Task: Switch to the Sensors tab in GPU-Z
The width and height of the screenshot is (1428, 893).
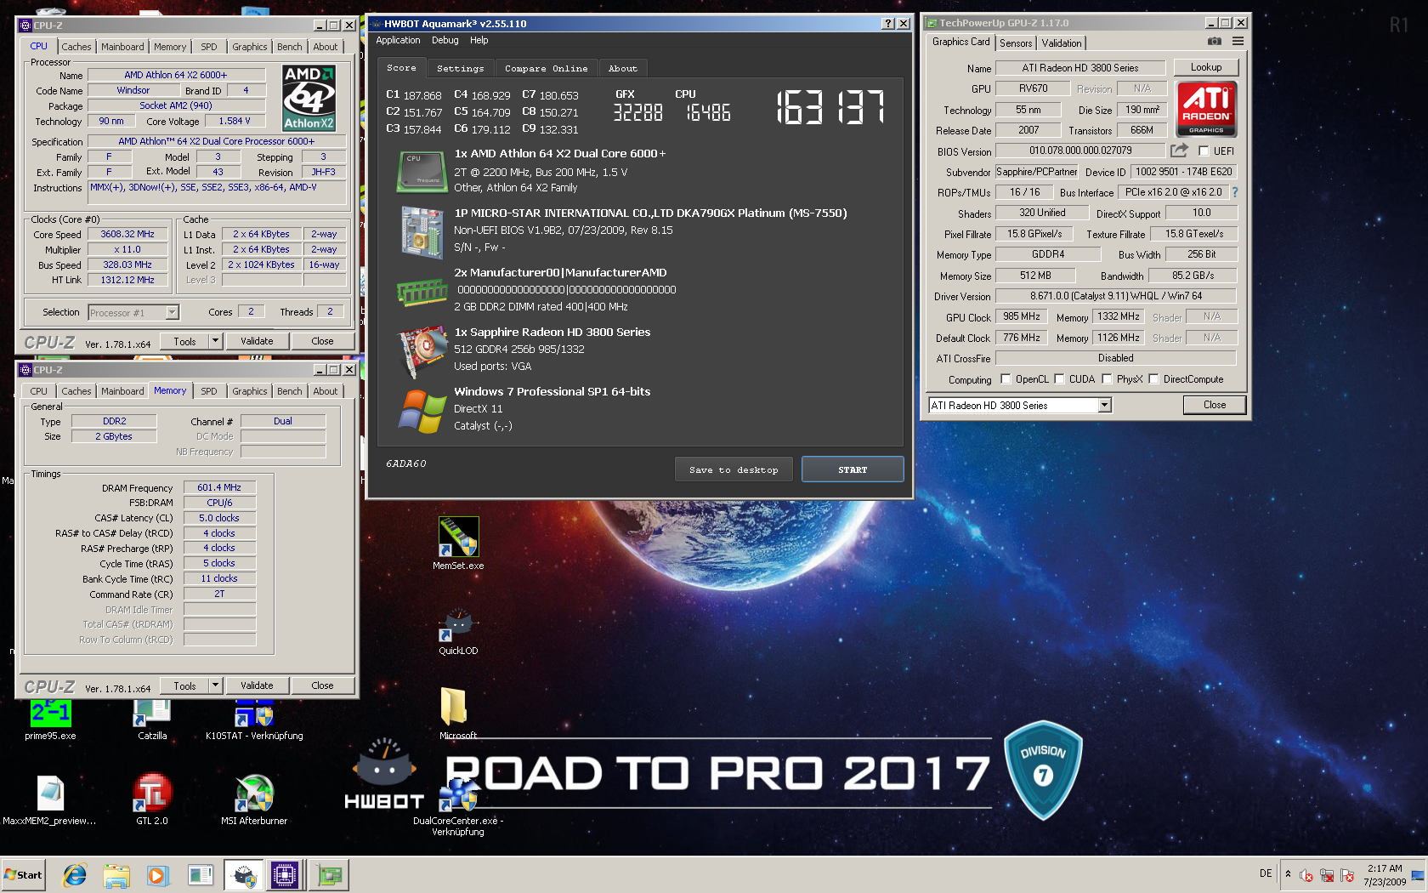Action: coord(1016,43)
